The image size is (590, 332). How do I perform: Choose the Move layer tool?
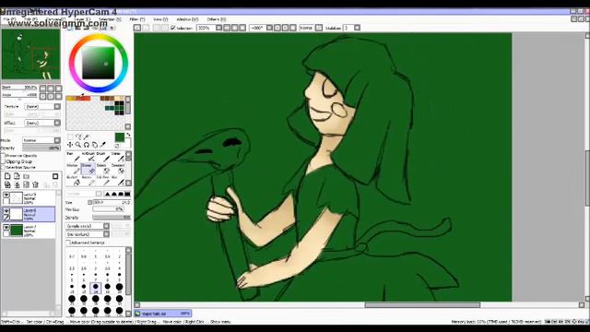tap(70, 145)
